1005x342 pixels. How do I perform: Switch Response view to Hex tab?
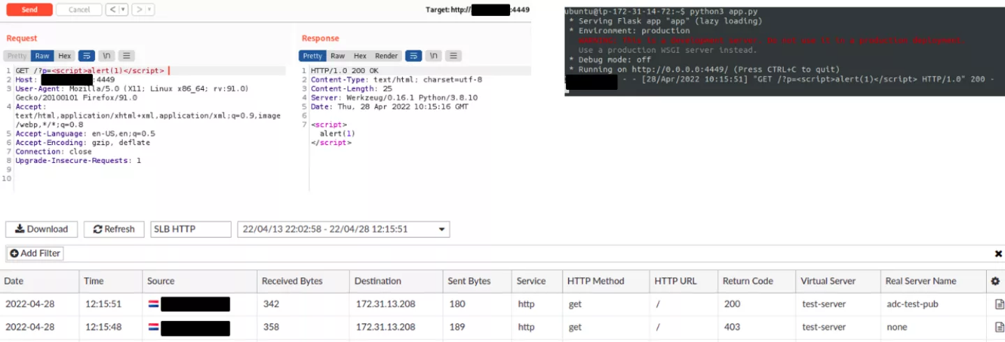pyautogui.click(x=360, y=56)
